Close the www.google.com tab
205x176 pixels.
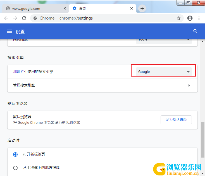(x=65, y=8)
